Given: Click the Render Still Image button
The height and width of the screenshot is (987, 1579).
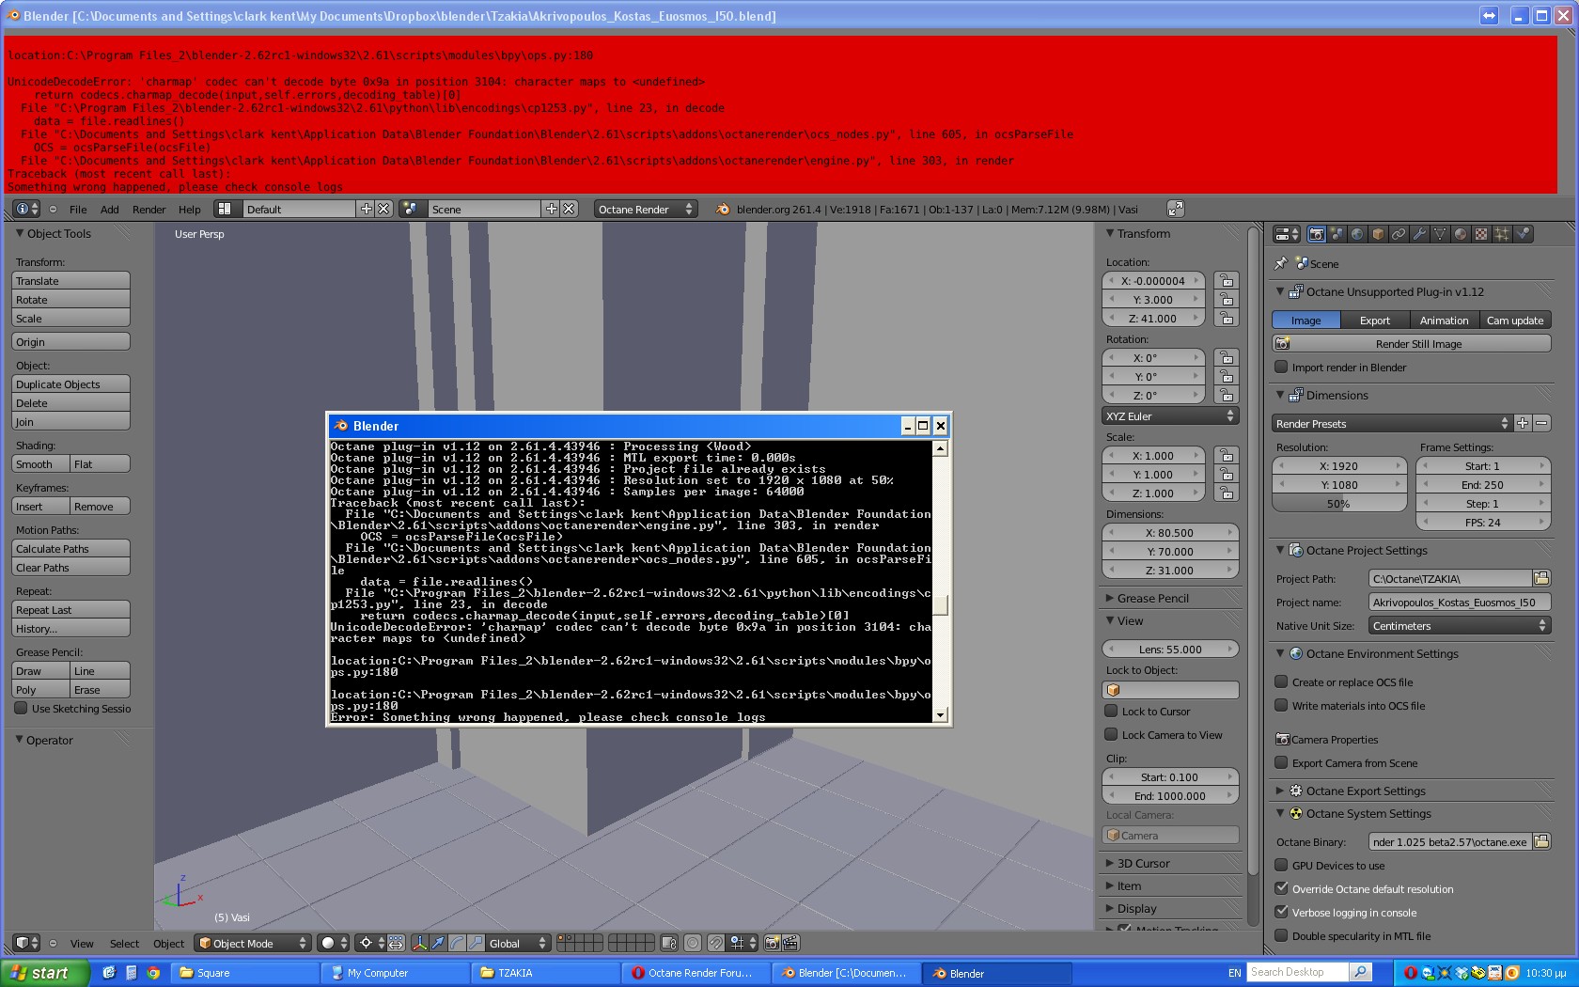Looking at the screenshot, I should (x=1412, y=344).
